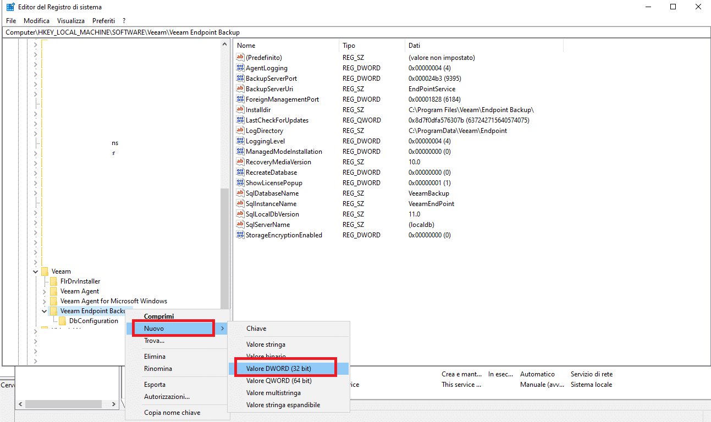
Task: Click the data value "C:\ProgramData\Veeam\Endpoint"
Action: click(x=458, y=130)
